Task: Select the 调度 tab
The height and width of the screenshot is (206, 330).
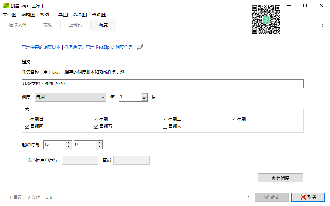Action: (x=103, y=25)
